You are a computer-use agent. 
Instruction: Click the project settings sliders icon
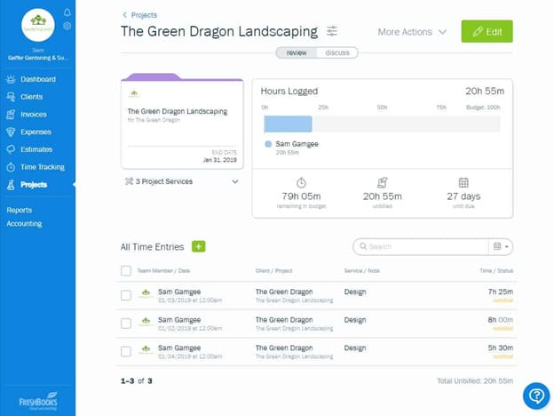332,31
